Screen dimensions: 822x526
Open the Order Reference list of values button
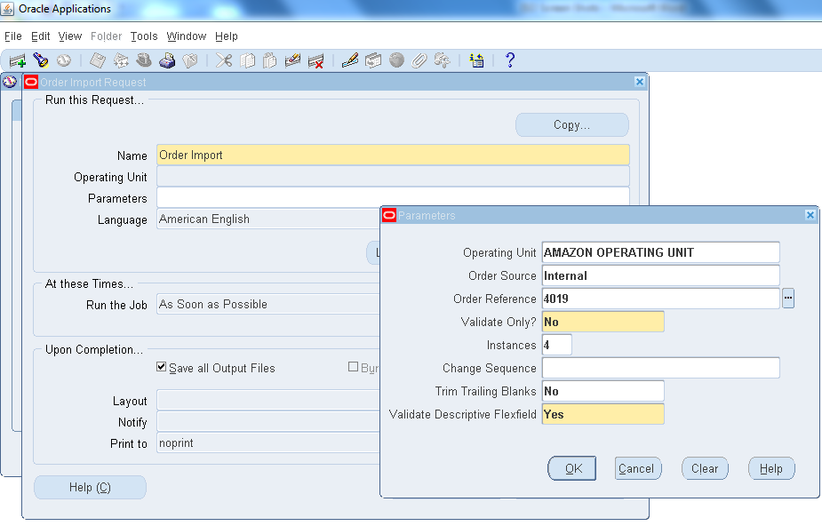(788, 299)
